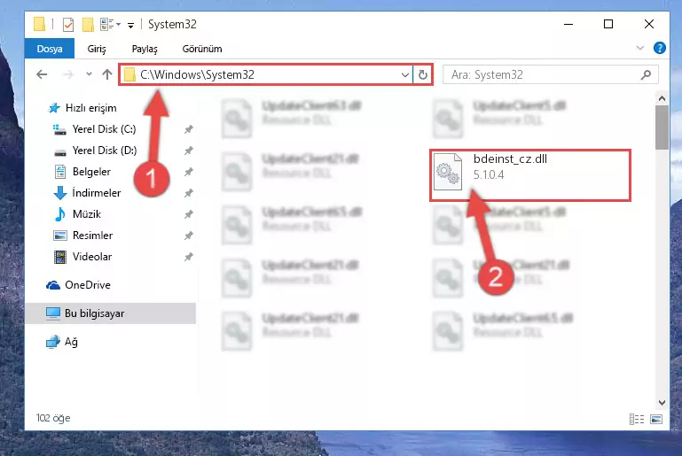Click the Forward navigation arrow
This screenshot has height=456, width=682.
point(68,74)
